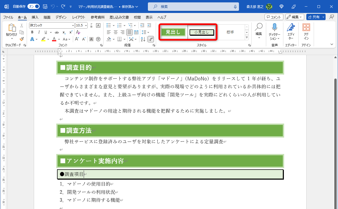Expand the font size dropdown
Image resolution: width=338 pixels, height=209 pixels.
[86, 25]
